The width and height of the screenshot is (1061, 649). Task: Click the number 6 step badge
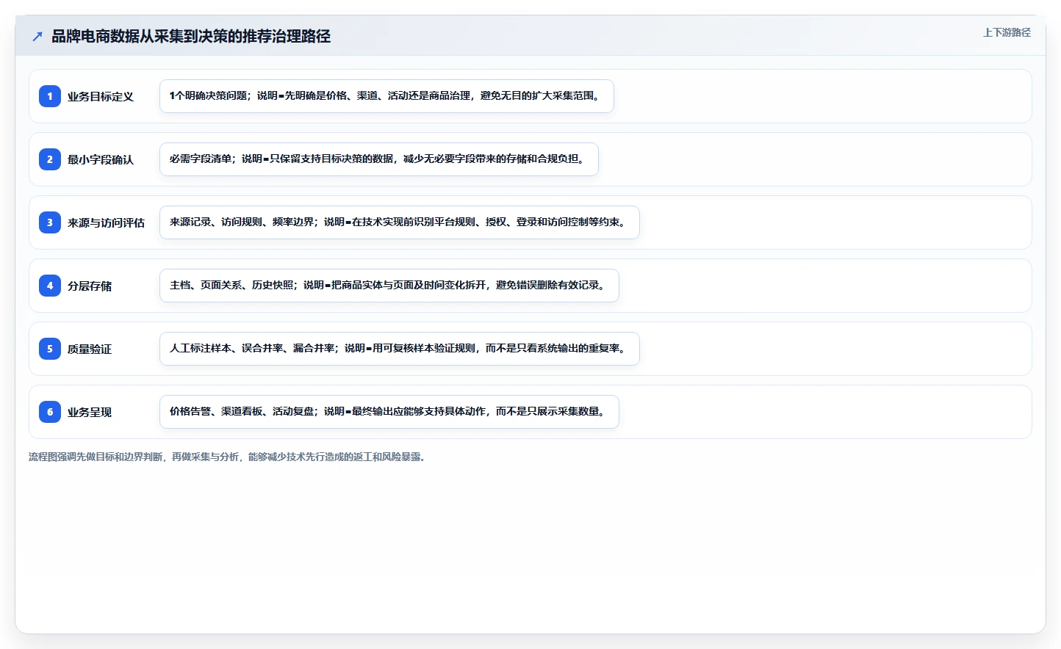50,412
